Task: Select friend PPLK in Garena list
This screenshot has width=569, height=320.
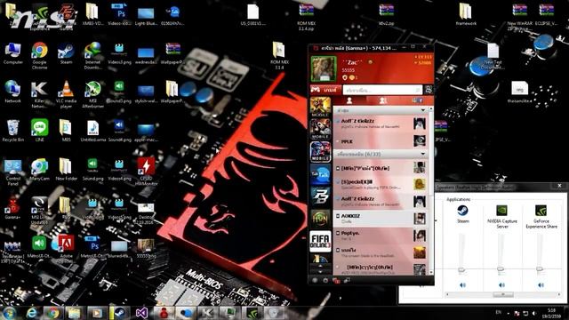Action: 381,141
